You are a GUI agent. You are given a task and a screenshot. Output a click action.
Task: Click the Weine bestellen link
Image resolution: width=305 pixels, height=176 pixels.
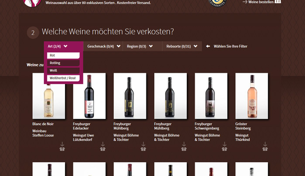[x=262, y=2]
